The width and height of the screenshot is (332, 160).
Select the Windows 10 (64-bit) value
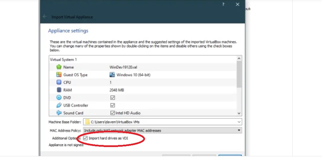tap(133, 75)
